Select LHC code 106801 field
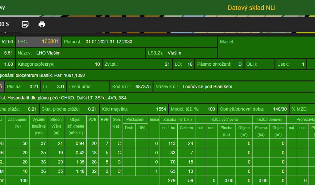The width and height of the screenshot is (315, 185). click(38, 42)
